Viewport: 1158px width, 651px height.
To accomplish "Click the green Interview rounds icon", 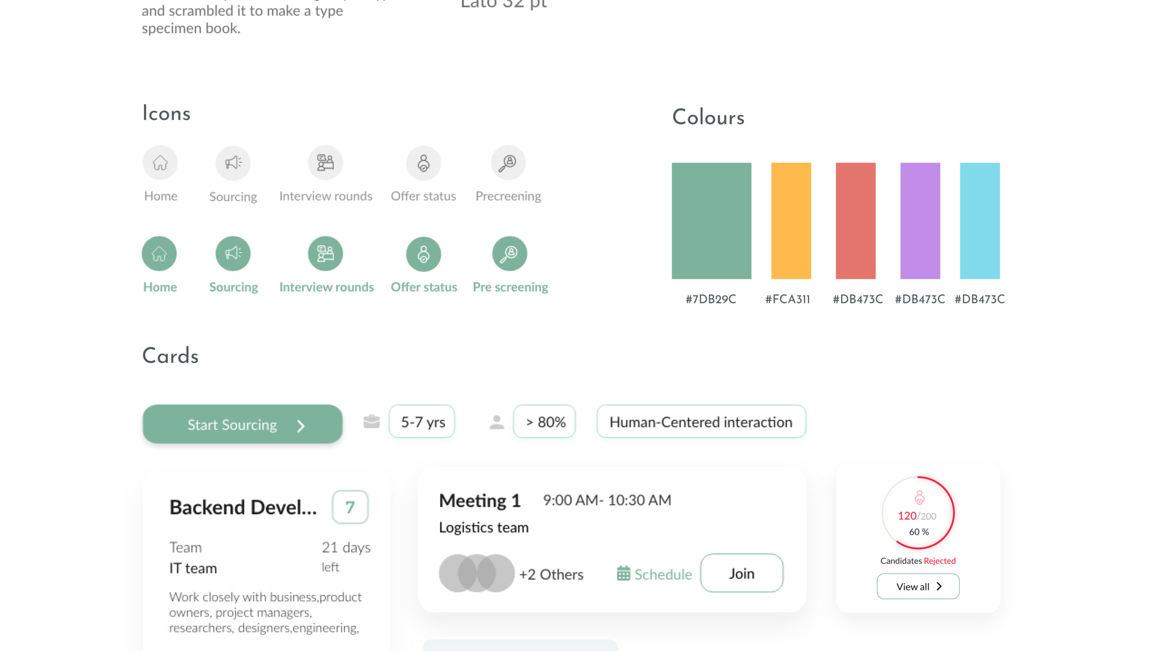I will click(325, 254).
